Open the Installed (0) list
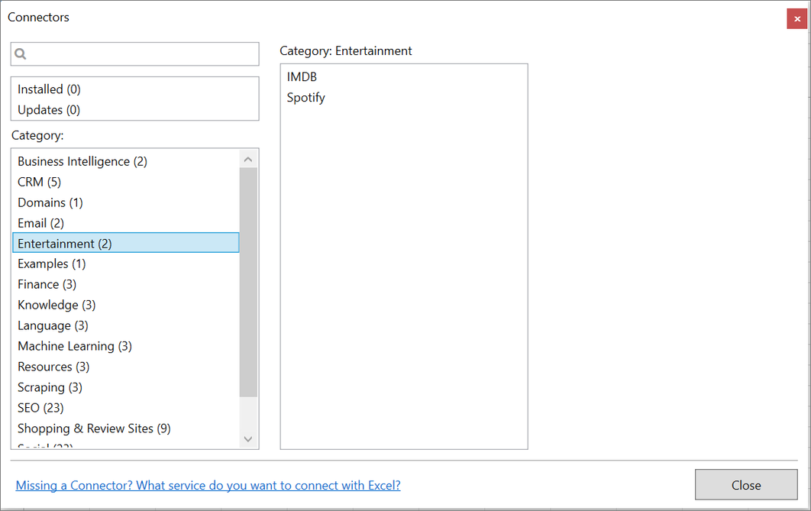Screen dimensions: 811x511 pyautogui.click(x=50, y=89)
